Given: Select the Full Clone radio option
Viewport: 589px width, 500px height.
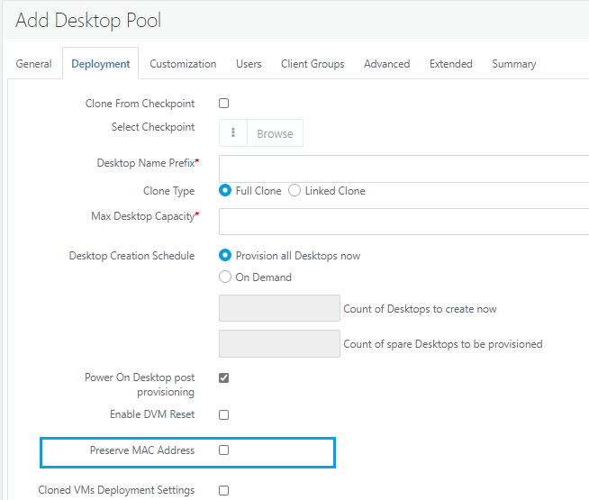Looking at the screenshot, I should click(x=225, y=190).
